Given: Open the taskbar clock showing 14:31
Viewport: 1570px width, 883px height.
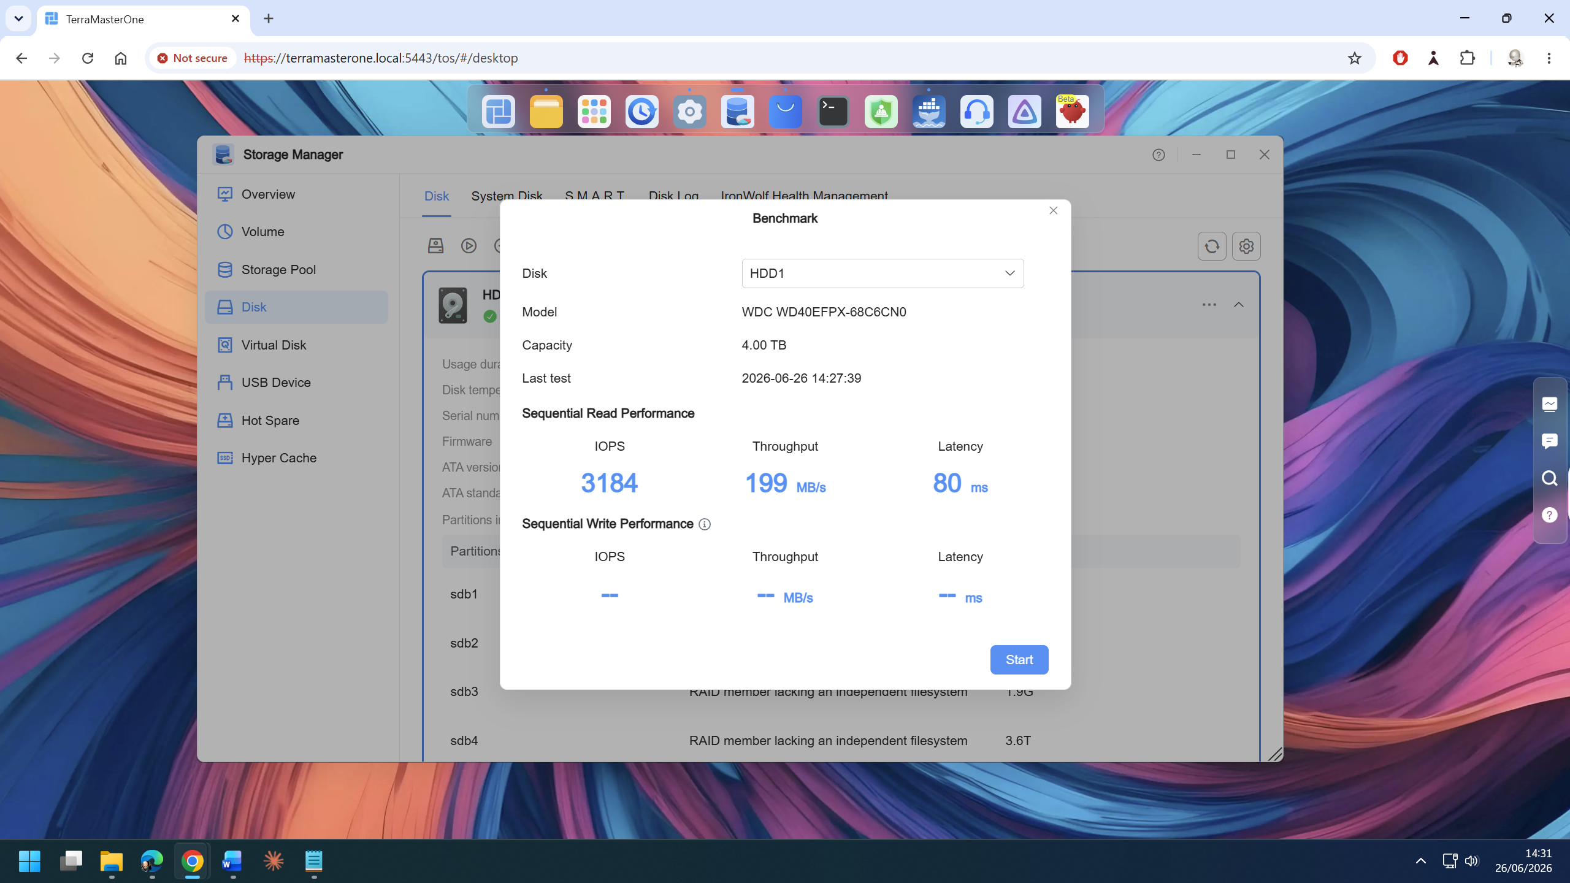Looking at the screenshot, I should (1523, 861).
